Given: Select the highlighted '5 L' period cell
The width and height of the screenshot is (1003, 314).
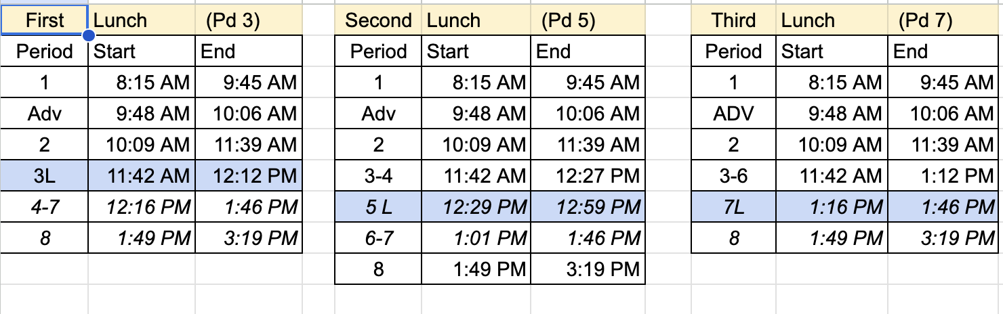Looking at the screenshot, I should [x=378, y=207].
